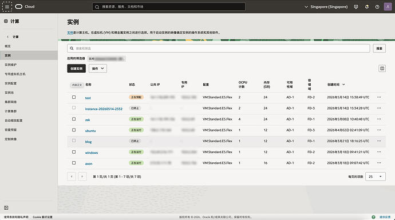Click the 实例 link in page description
This screenshot has width=395, height=220.
point(70,33)
